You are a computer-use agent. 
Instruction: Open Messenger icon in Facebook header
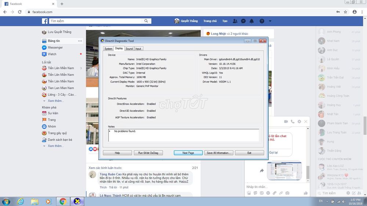[x=243, y=21]
